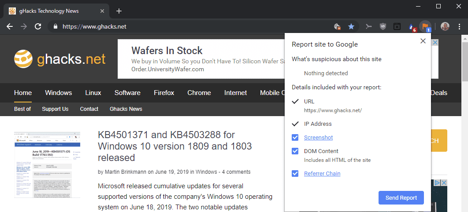The image size is (468, 212).
Task: Open the Firefox category
Action: (164, 93)
